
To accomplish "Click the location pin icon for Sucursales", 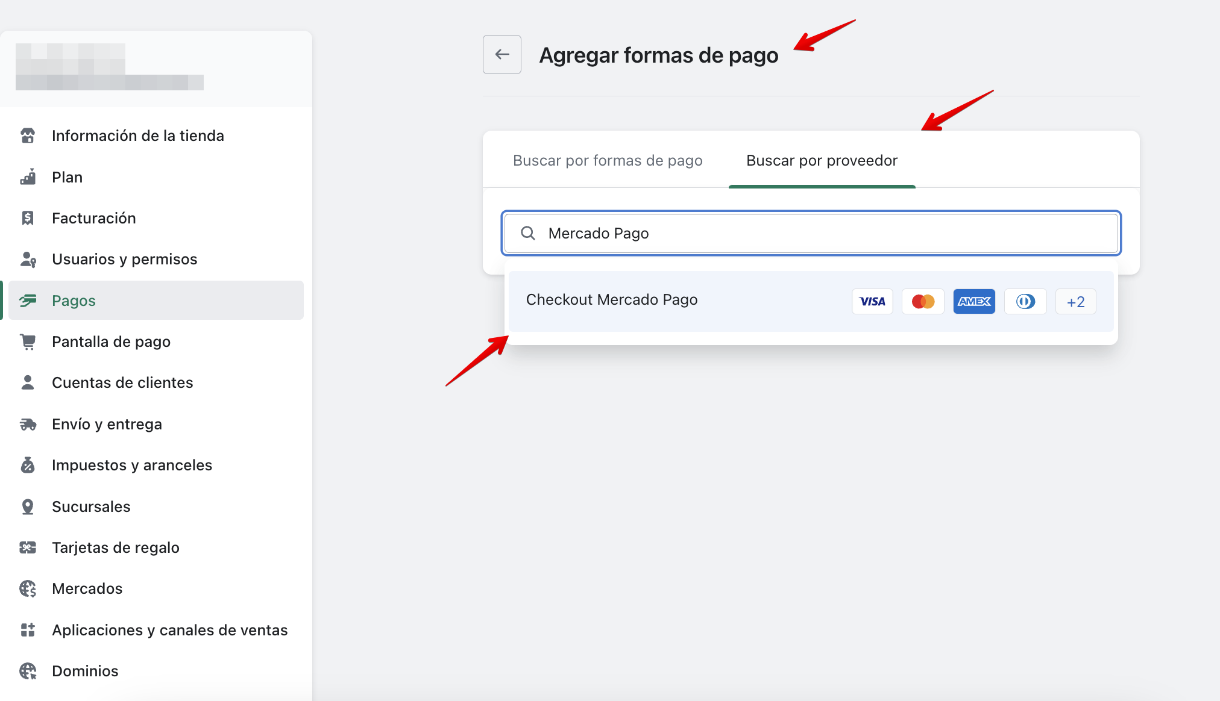I will pyautogui.click(x=28, y=506).
